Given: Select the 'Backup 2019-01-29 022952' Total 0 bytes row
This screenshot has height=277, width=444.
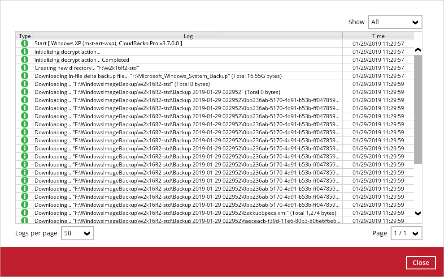Looking at the screenshot, I should coord(188,92).
